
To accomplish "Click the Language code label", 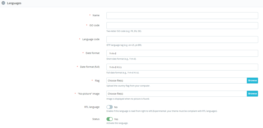I will pyautogui.click(x=91, y=39).
